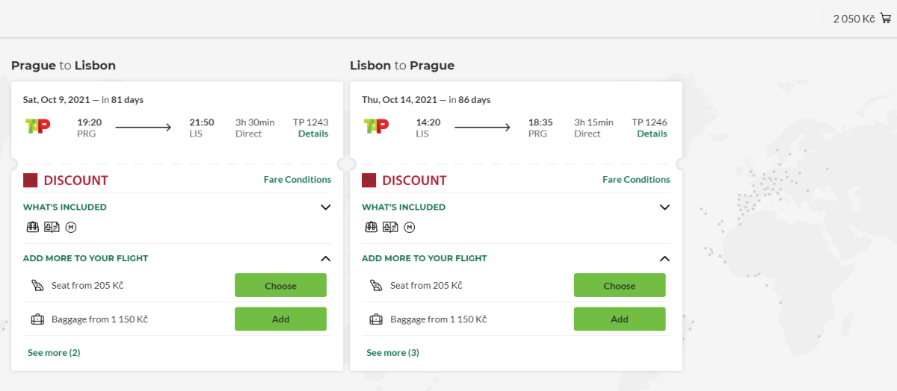Click the hand baggage icon under Prague–Lisbon inclusions
This screenshot has width=897, height=391.
pos(33,228)
